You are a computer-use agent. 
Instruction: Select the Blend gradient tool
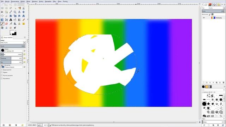(x=19, y=20)
